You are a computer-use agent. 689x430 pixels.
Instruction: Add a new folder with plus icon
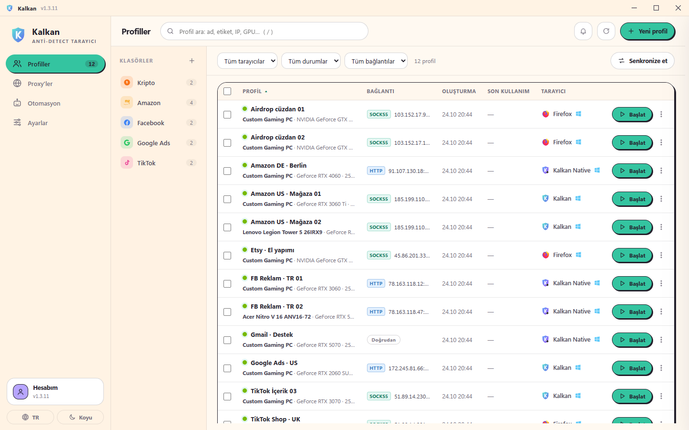[x=192, y=61]
